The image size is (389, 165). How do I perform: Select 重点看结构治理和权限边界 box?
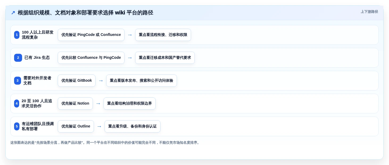[x=130, y=104]
